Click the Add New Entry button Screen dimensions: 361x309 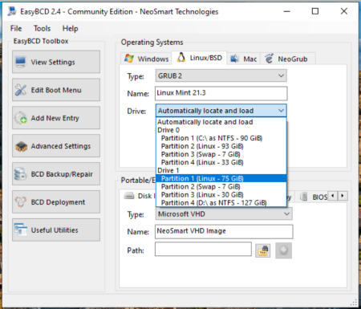tap(56, 118)
